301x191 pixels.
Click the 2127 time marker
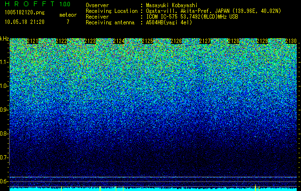[x=205, y=41]
